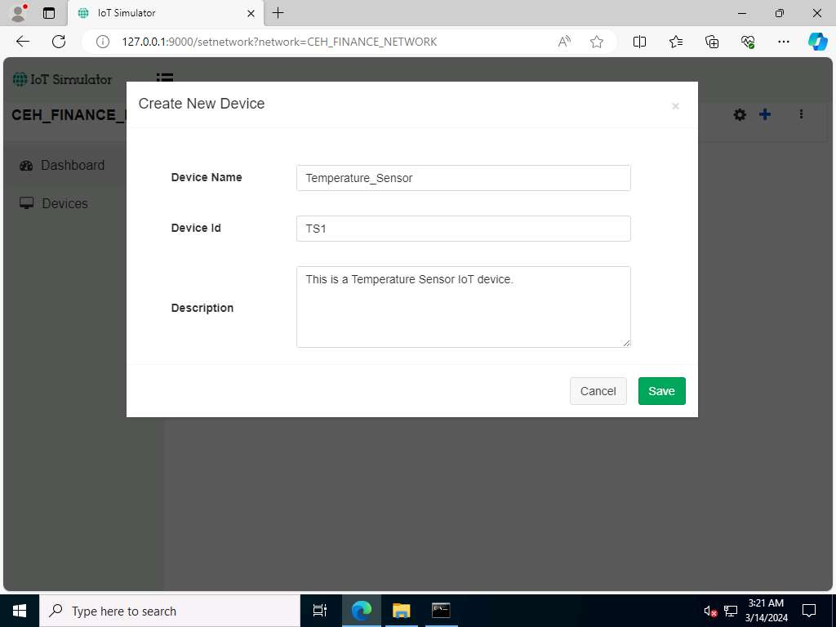Screen dimensions: 836x627
Task: Cancel the Create New Device dialog
Action: [598, 391]
